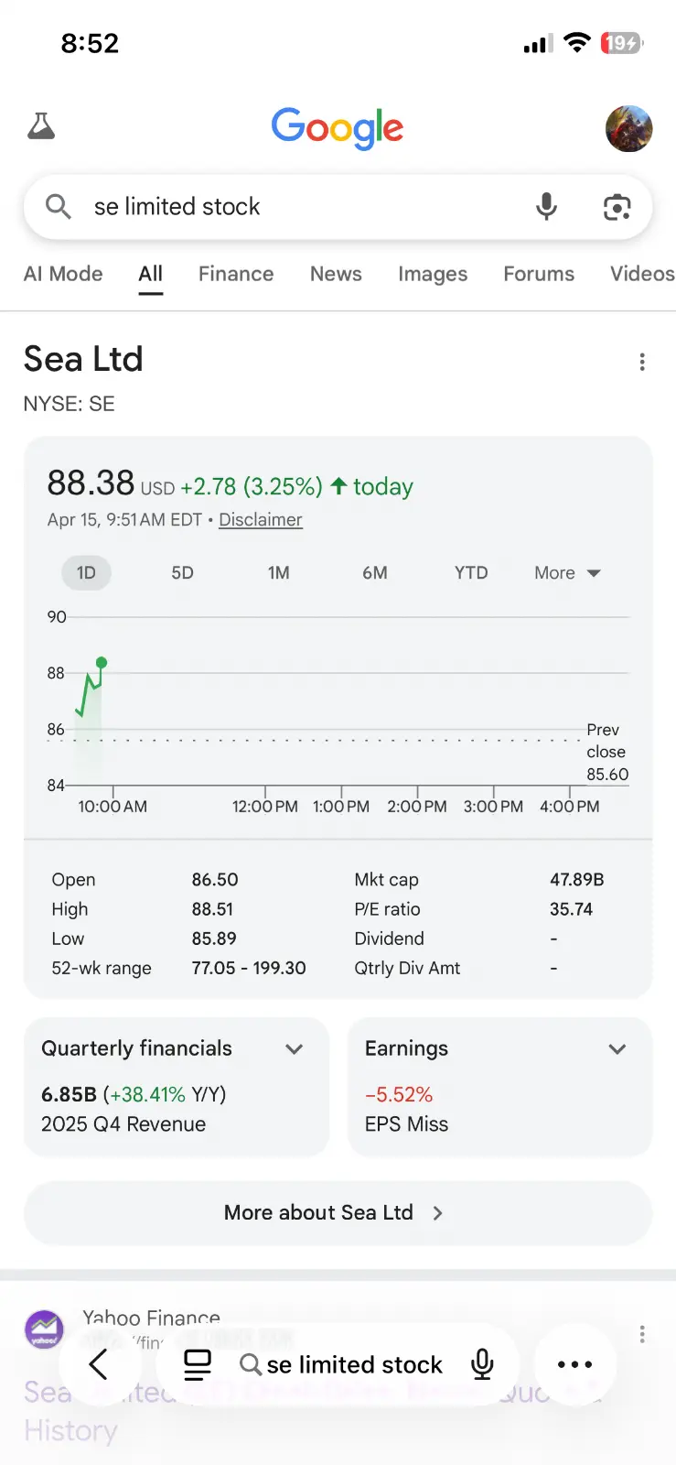Switch the chart to the 5D range
The image size is (676, 1465).
[x=183, y=573]
